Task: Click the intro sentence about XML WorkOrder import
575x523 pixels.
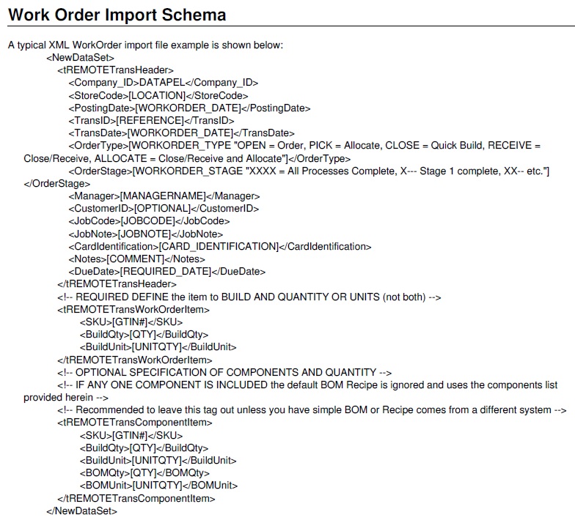Action: click(145, 45)
